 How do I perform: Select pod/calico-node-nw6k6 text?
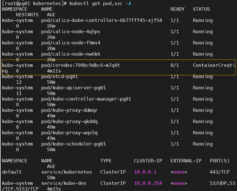pos(70,54)
